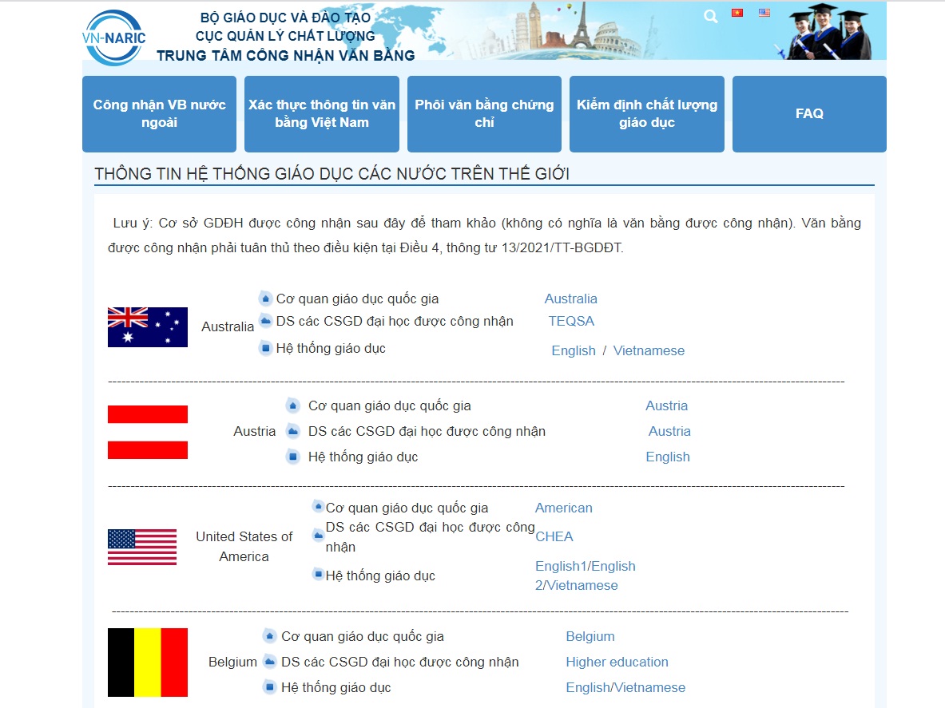The width and height of the screenshot is (945, 708).
Task: Select the Phôi văn bằng chứng chỉ menu
Action: click(x=484, y=114)
